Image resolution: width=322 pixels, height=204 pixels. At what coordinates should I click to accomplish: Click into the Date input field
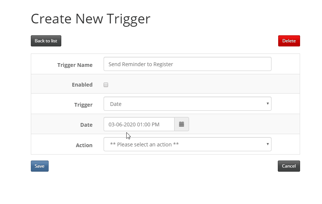point(139,124)
